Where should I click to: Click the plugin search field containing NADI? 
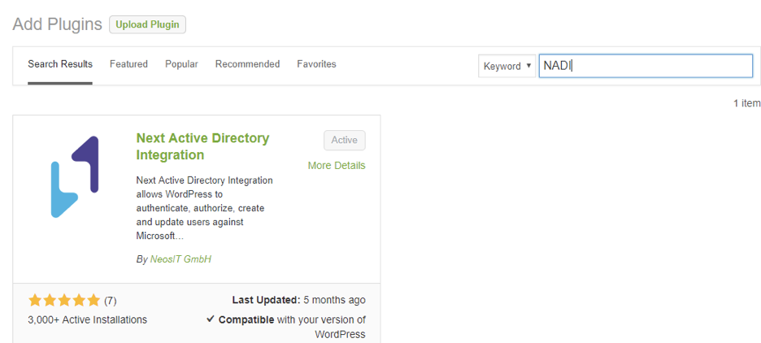click(x=646, y=66)
